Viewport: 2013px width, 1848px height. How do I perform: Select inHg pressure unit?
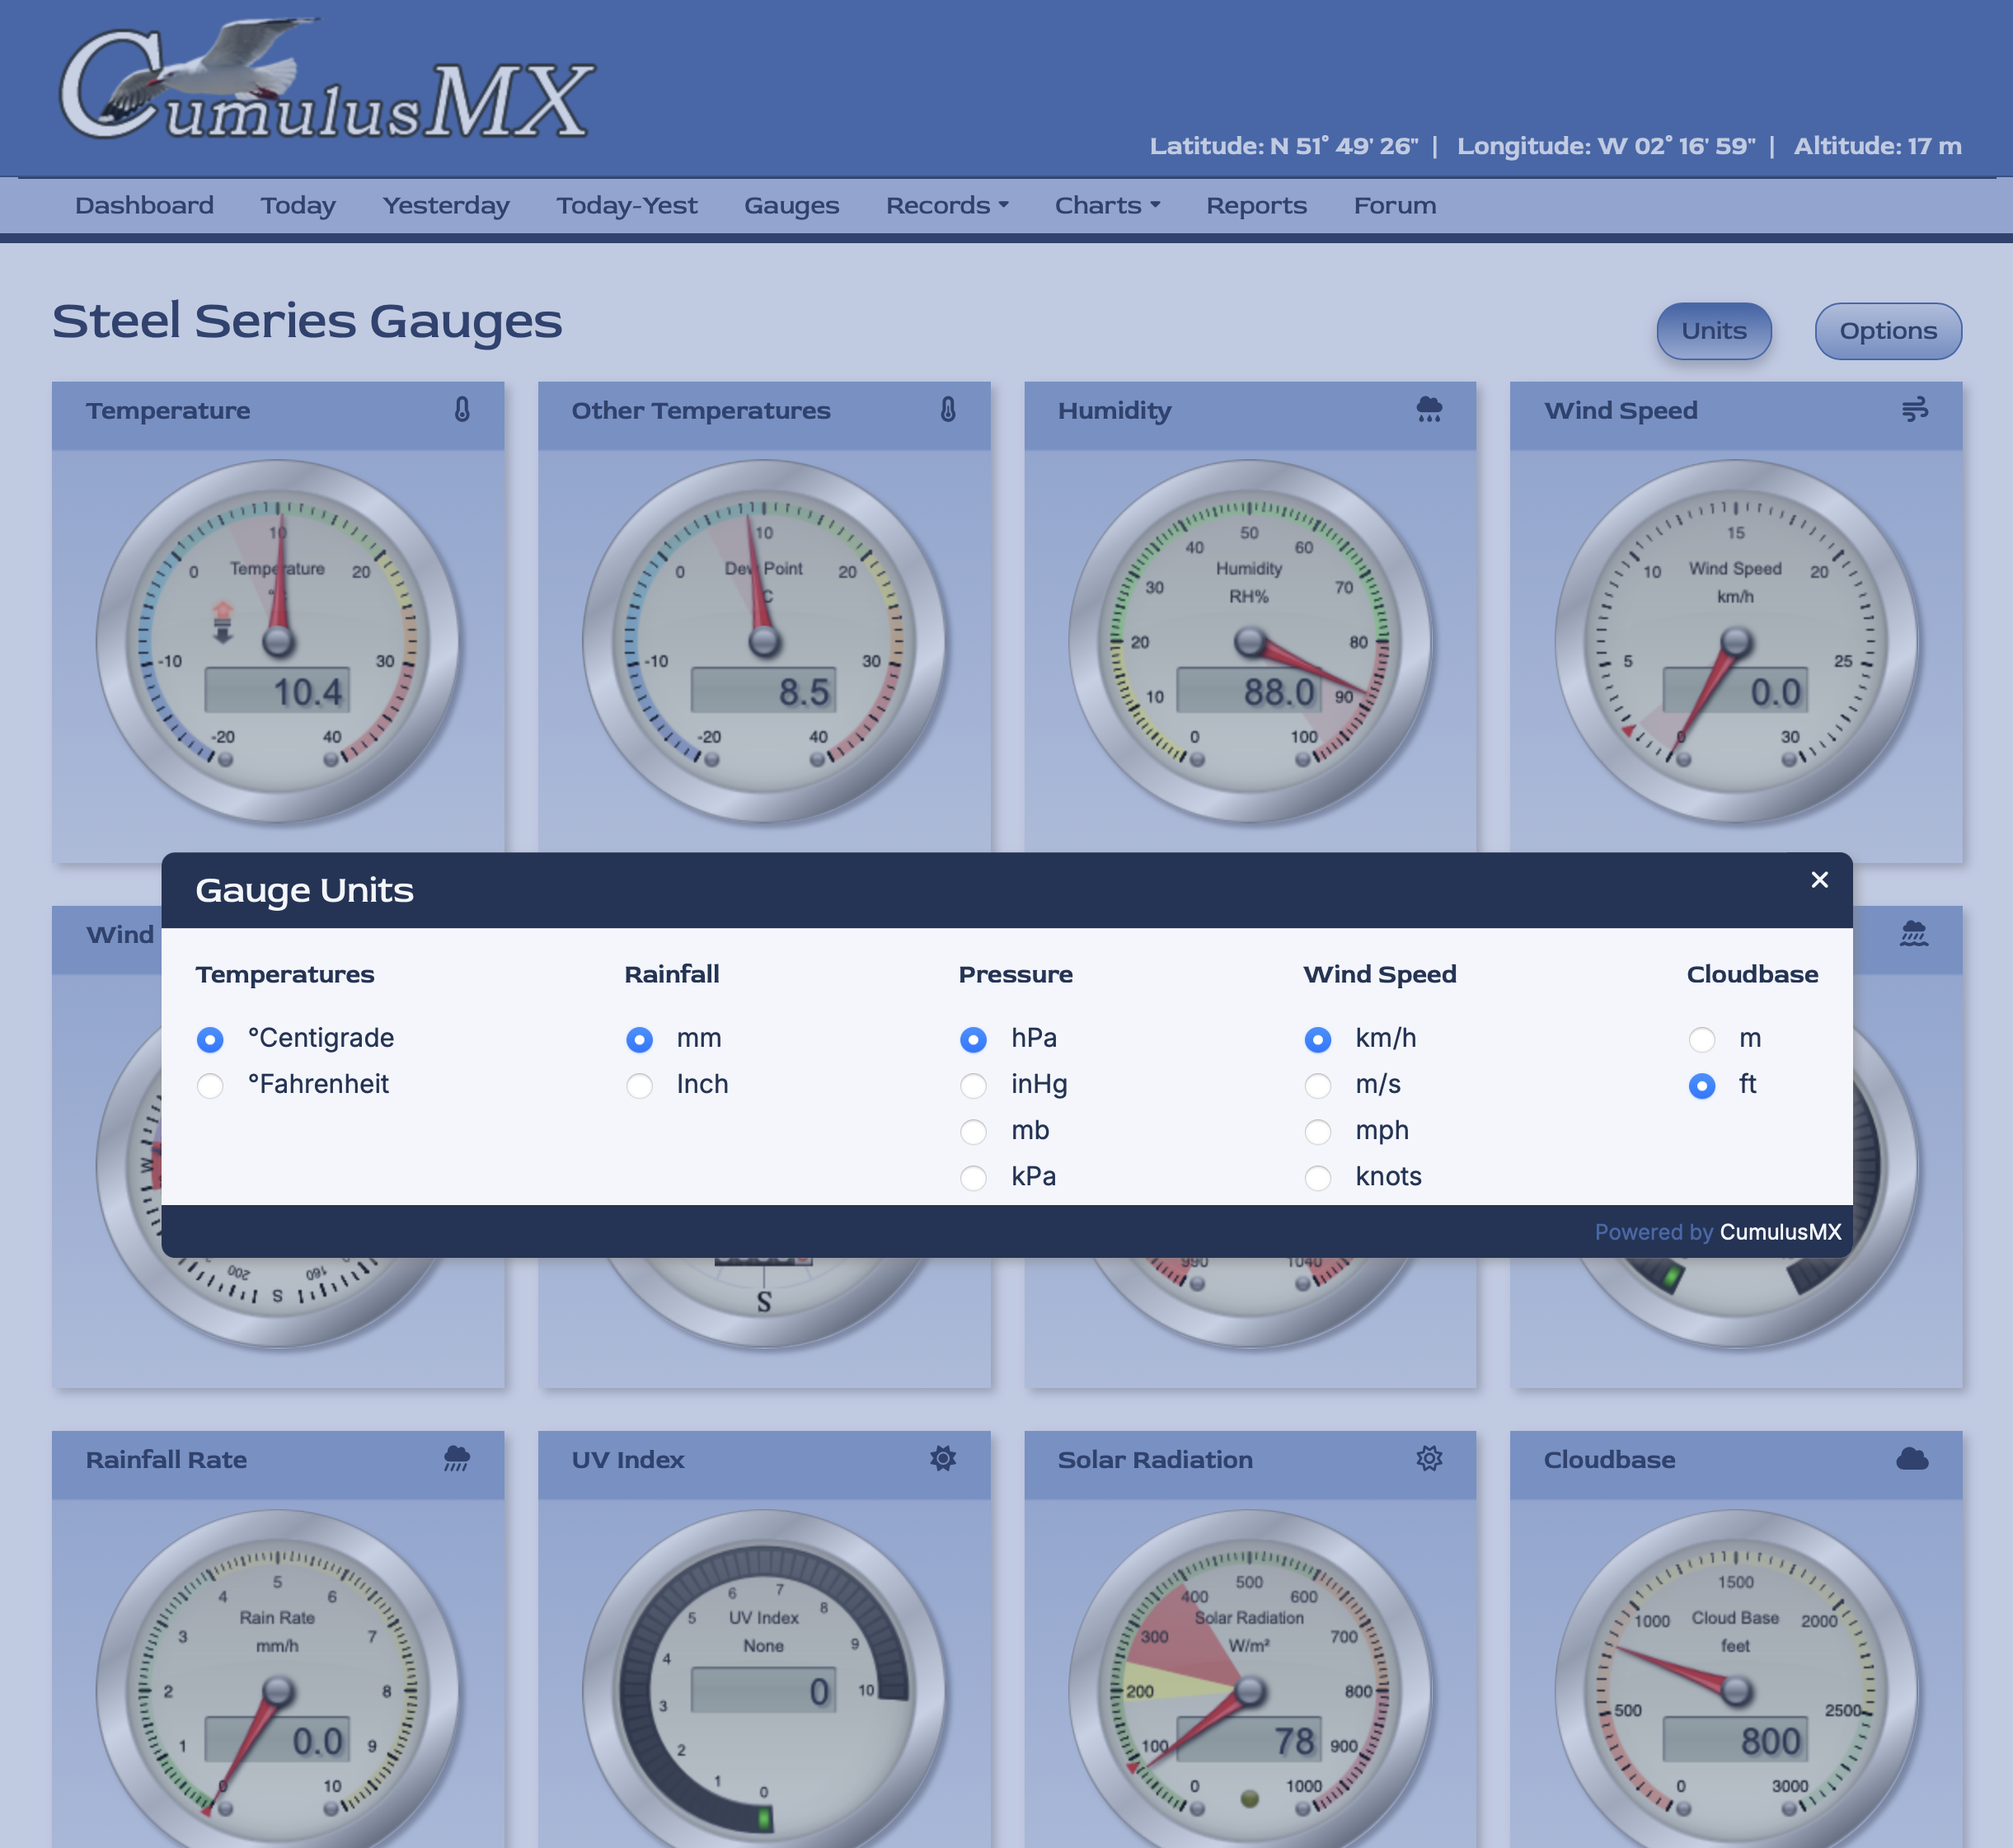click(973, 1085)
